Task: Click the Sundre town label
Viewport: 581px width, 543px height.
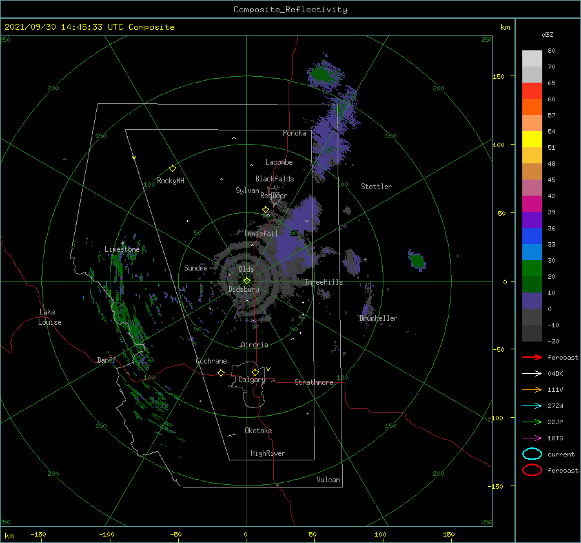Action: click(196, 267)
